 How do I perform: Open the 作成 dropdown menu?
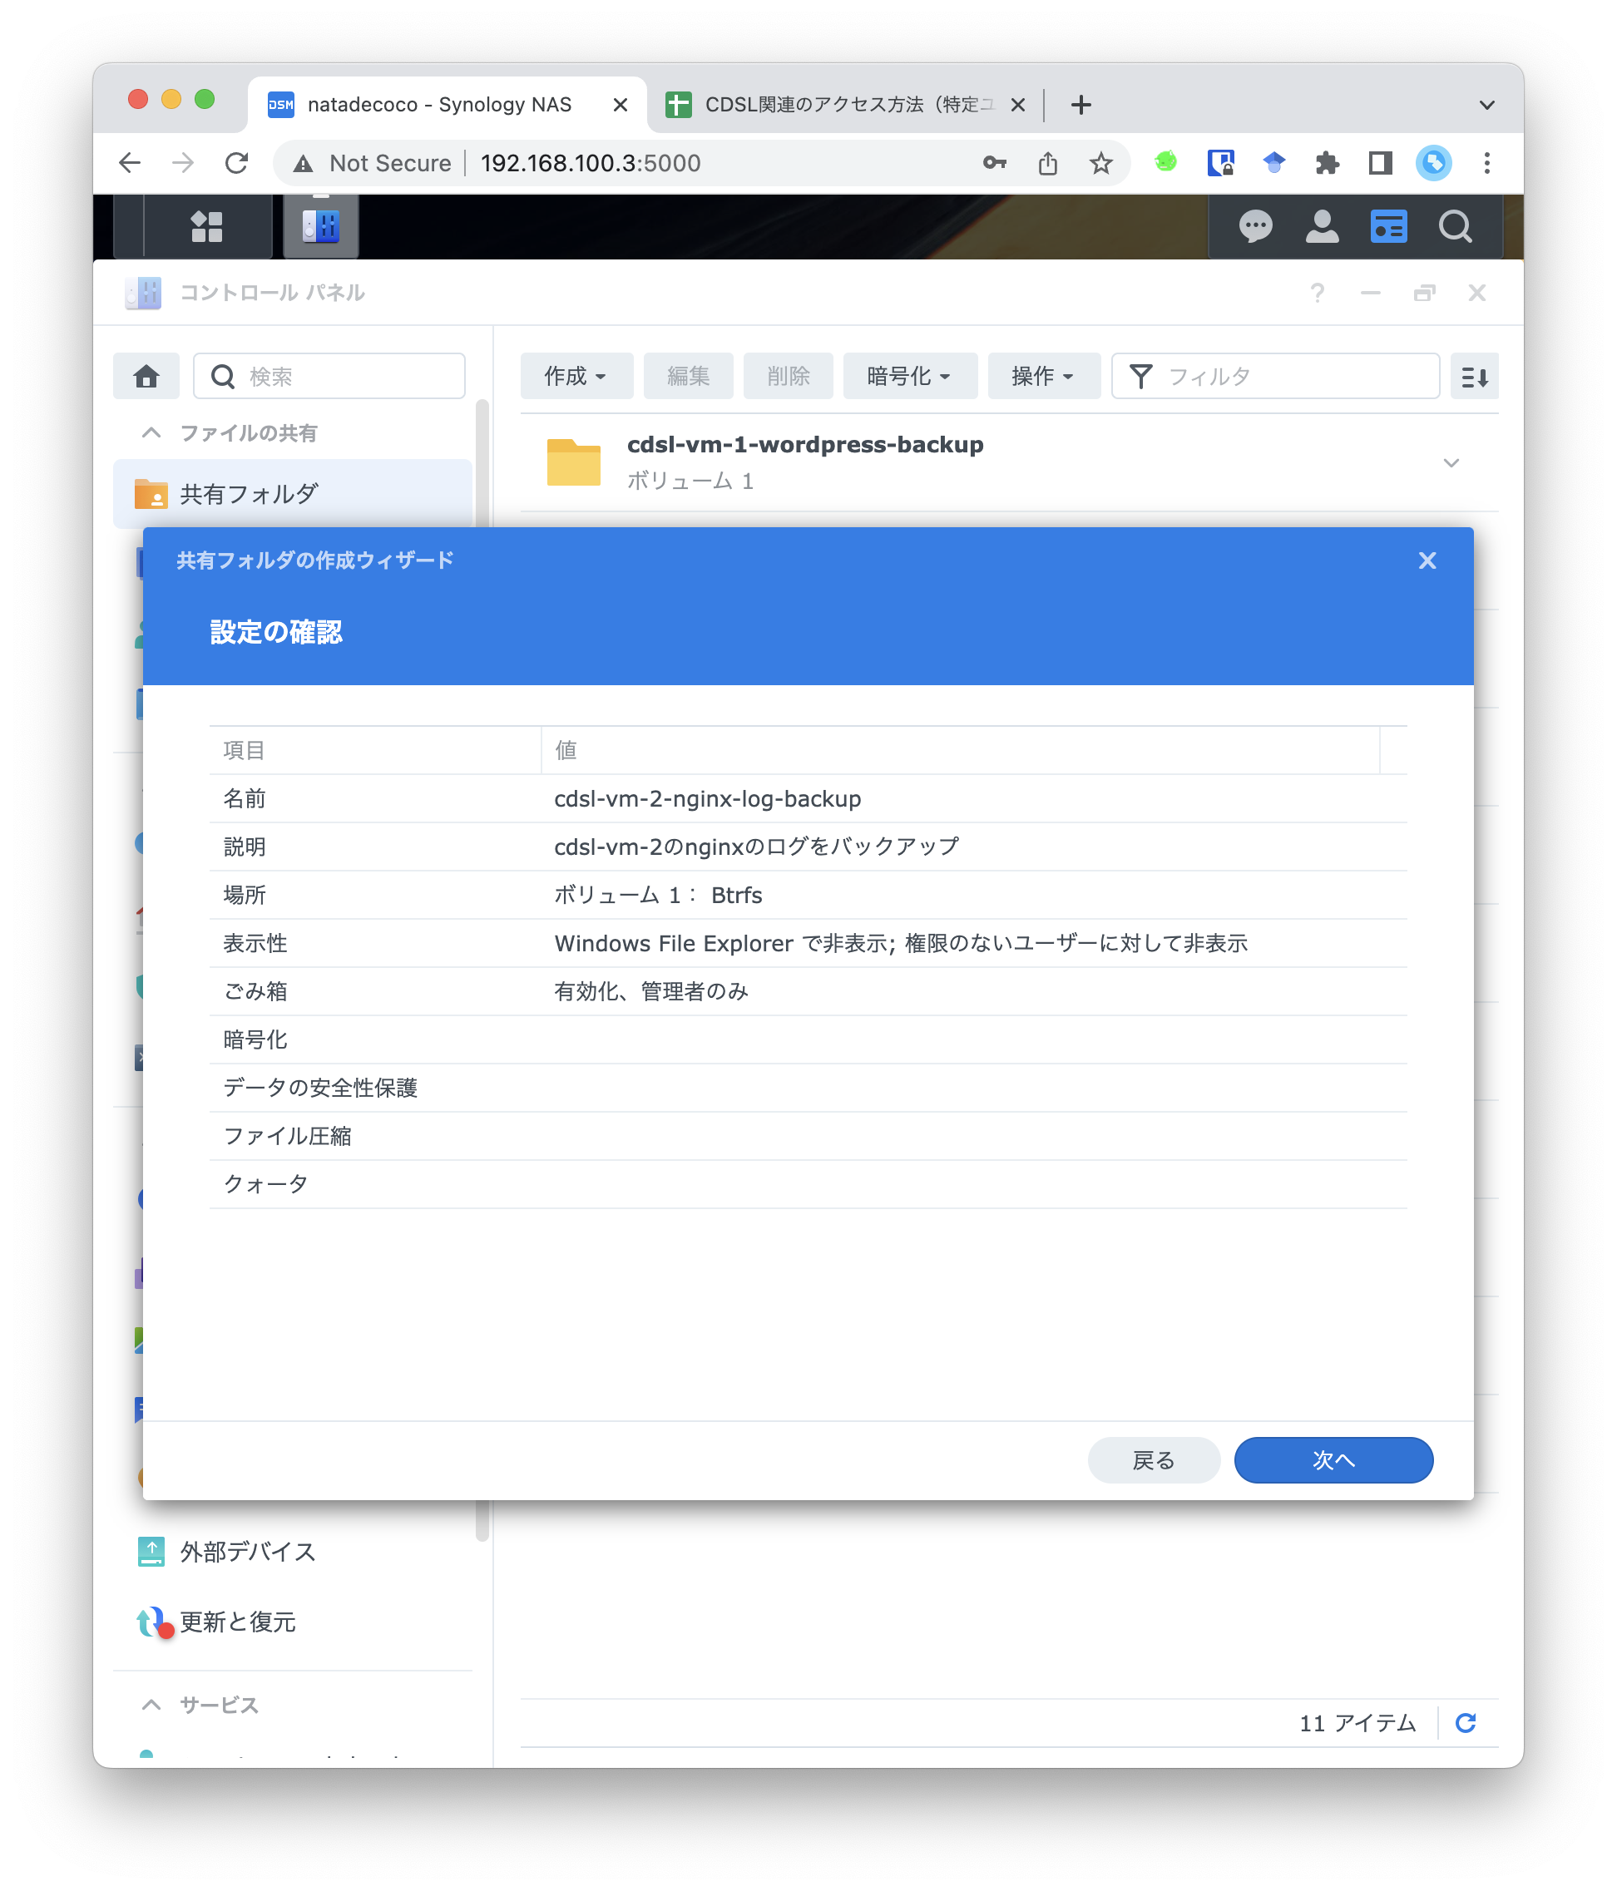coord(576,375)
